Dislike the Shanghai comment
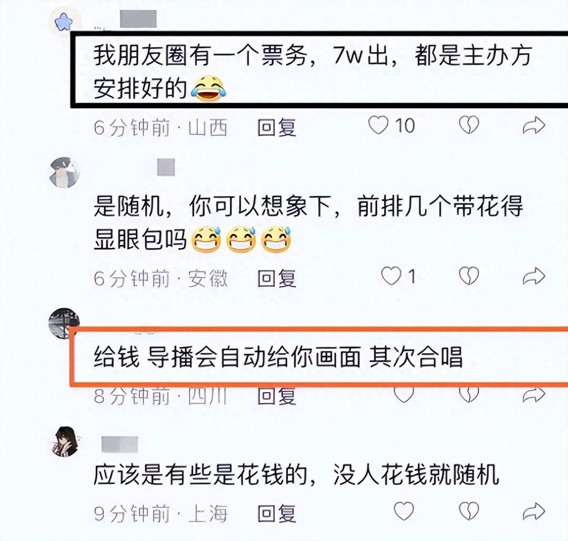 click(x=469, y=511)
